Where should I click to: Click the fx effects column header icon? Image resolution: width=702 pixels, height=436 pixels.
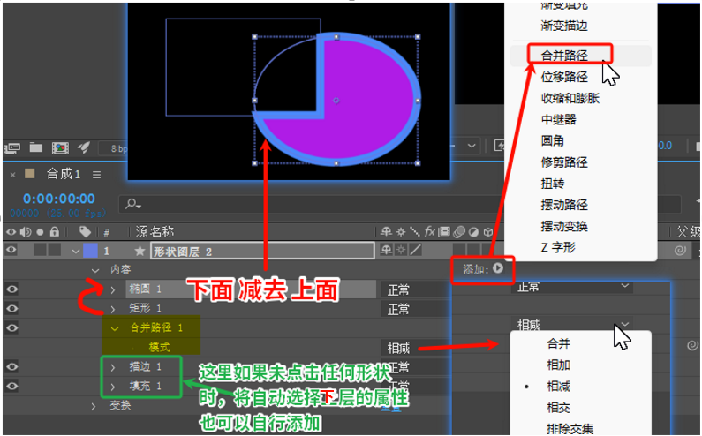click(x=430, y=231)
